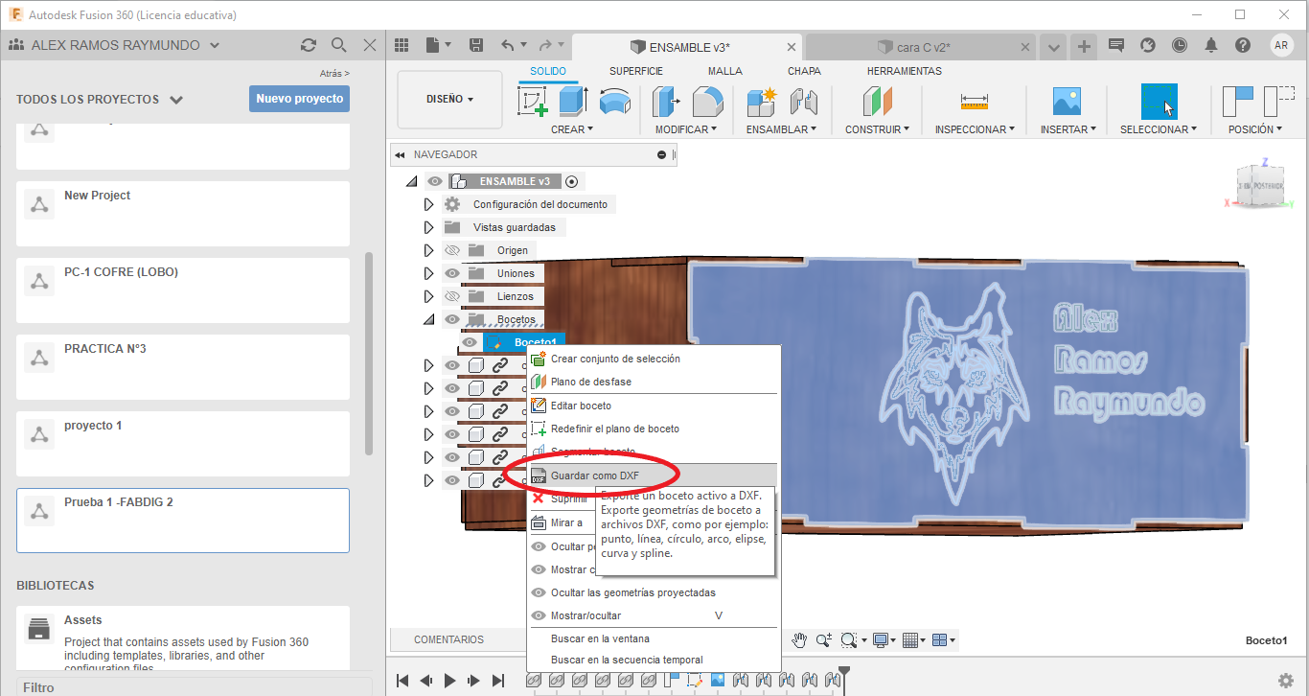Hide the Uniones folder
The width and height of the screenshot is (1309, 696).
point(453,273)
